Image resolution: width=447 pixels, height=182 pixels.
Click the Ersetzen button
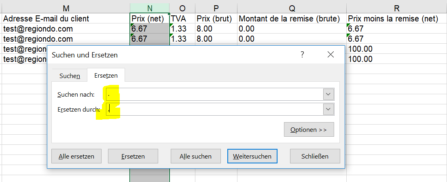click(133, 157)
